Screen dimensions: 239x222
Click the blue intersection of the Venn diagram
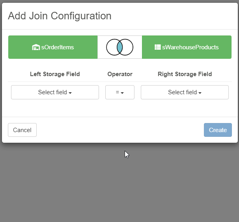tap(120, 47)
